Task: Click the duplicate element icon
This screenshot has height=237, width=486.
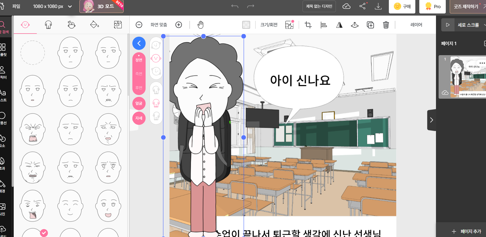Action: tap(370, 25)
